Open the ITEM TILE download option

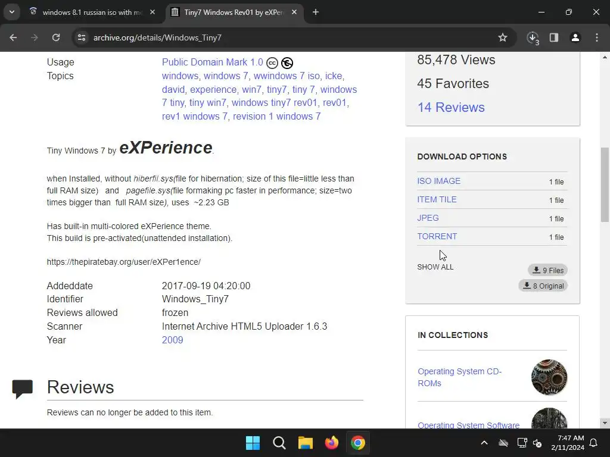437,199
